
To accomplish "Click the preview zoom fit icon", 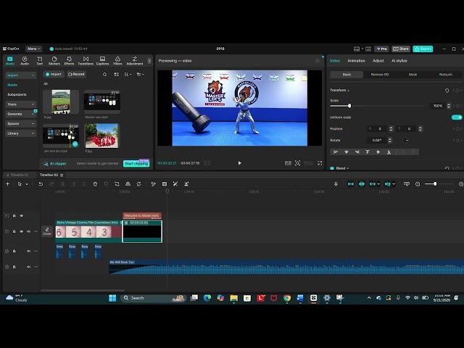I will pos(297,163).
